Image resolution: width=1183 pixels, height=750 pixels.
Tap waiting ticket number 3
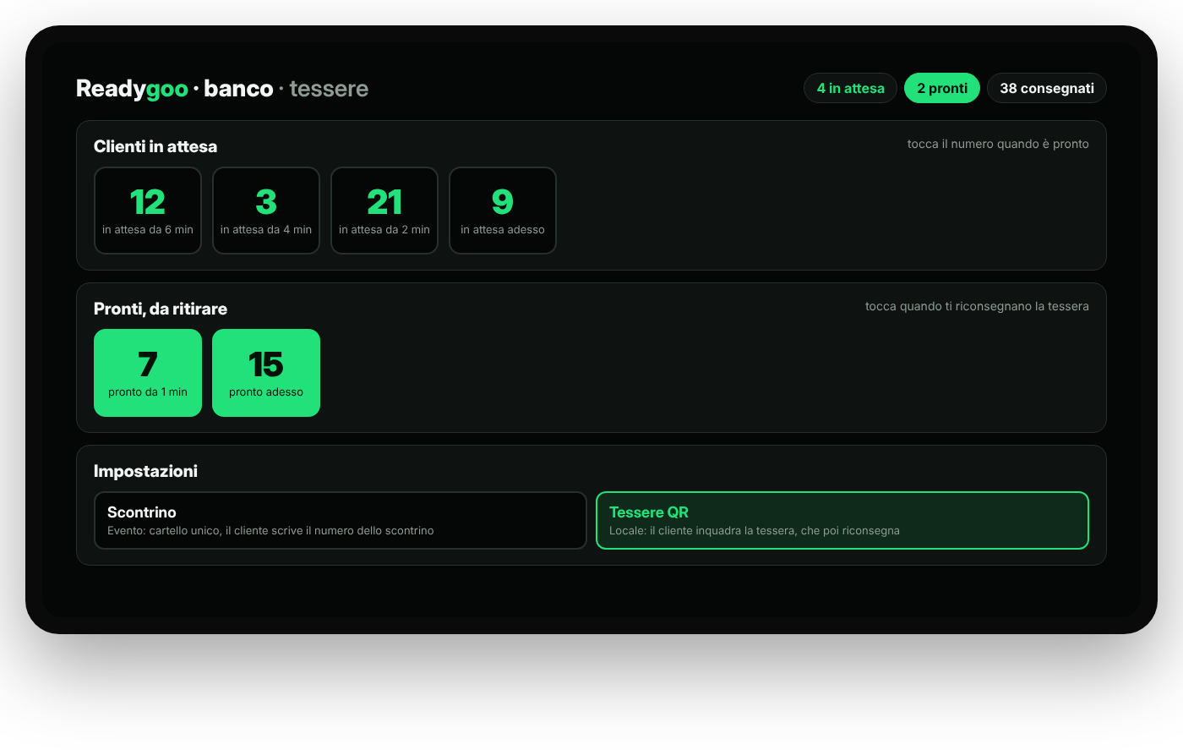[x=266, y=211]
